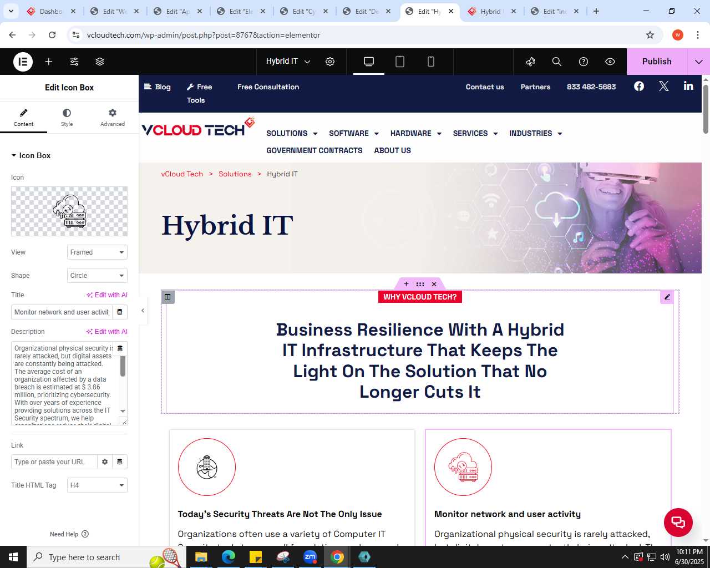Open the Hybrid IT document dropdown

click(288, 62)
